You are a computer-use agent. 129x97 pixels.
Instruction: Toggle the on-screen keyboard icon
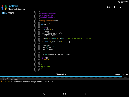tap(127, 74)
